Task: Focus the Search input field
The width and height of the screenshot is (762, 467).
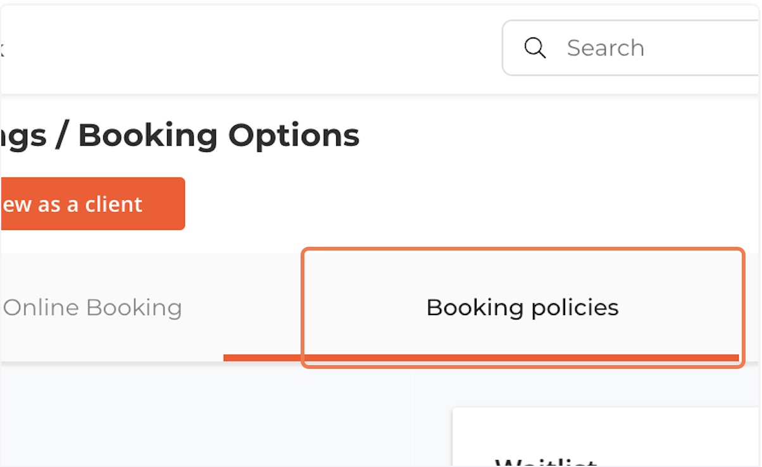Action: (x=632, y=48)
